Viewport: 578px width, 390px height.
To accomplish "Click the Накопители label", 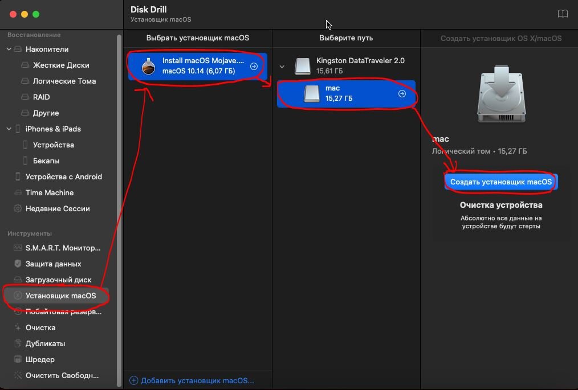I will [47, 49].
